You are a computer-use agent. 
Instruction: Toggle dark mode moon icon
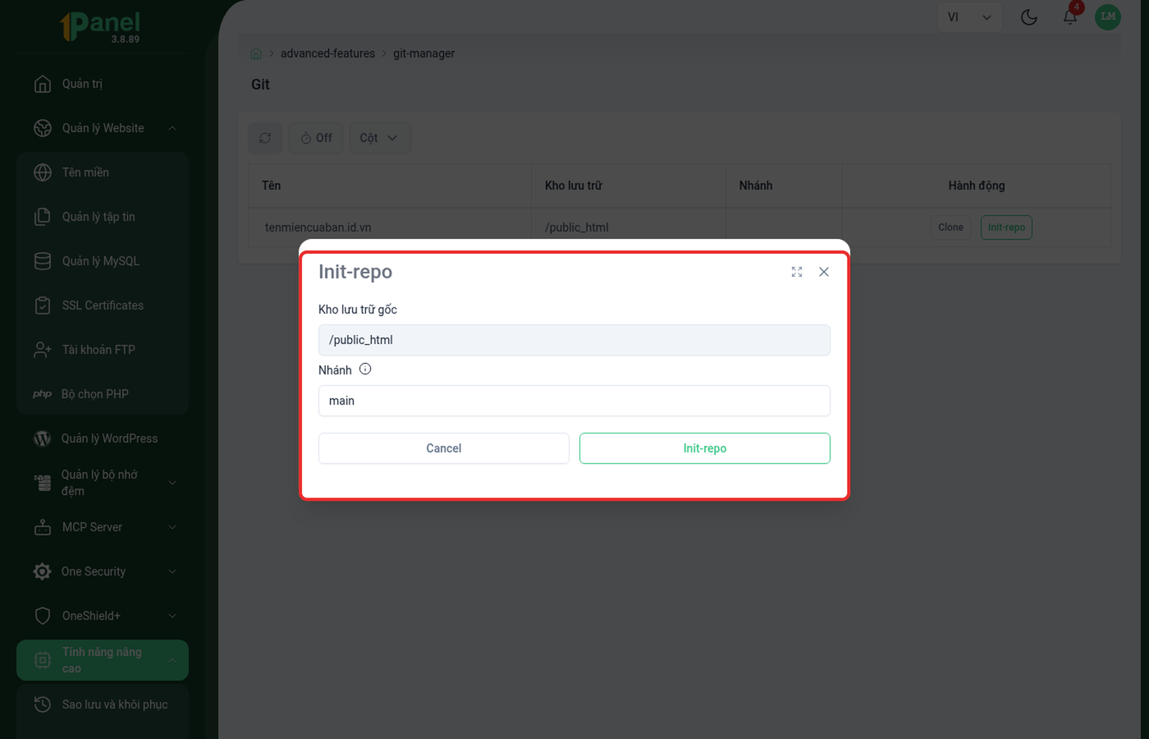[x=1029, y=17]
